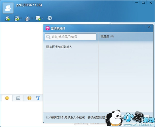Expand the message bubble dropdown arrow
Image resolution: width=155 pixels, height=127 pixels.
[x=42, y=18]
